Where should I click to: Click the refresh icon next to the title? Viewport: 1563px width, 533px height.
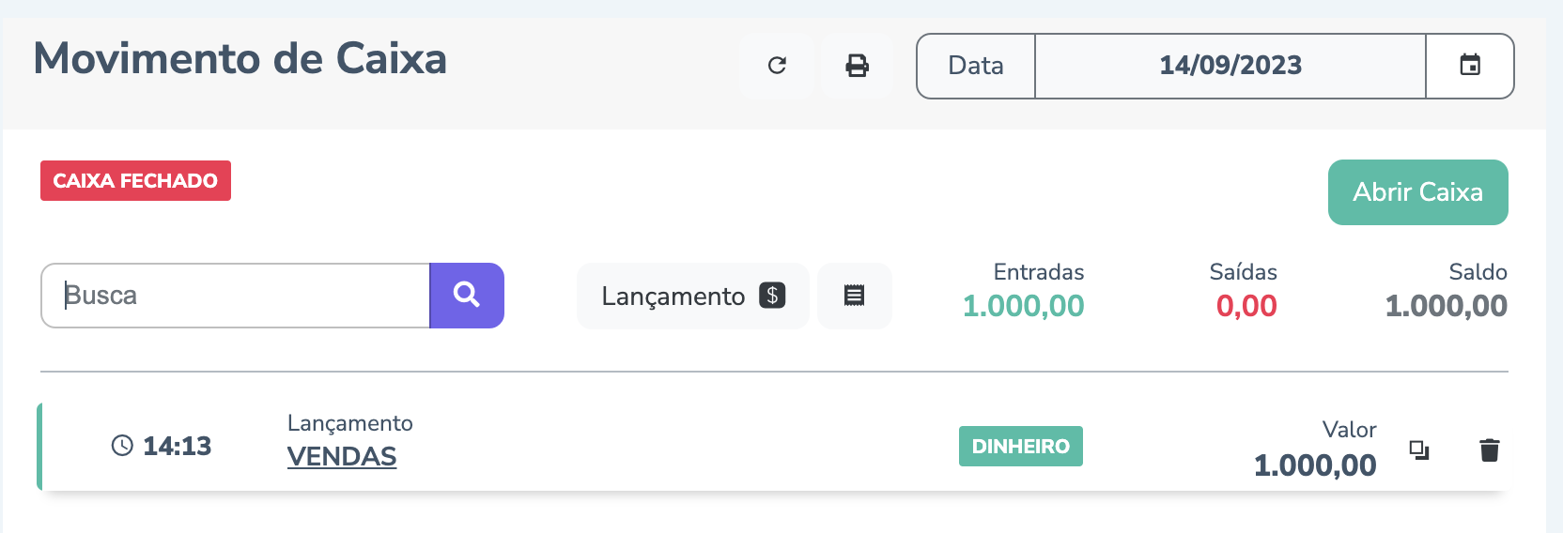[777, 66]
